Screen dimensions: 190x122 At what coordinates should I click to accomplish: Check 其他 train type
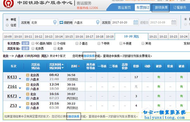click(143, 43)
